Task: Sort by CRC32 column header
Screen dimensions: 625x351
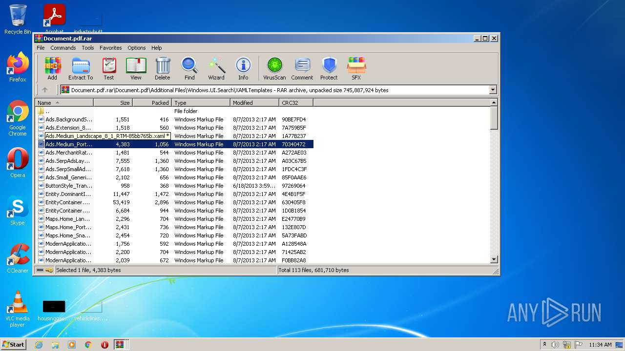Action: tap(296, 103)
